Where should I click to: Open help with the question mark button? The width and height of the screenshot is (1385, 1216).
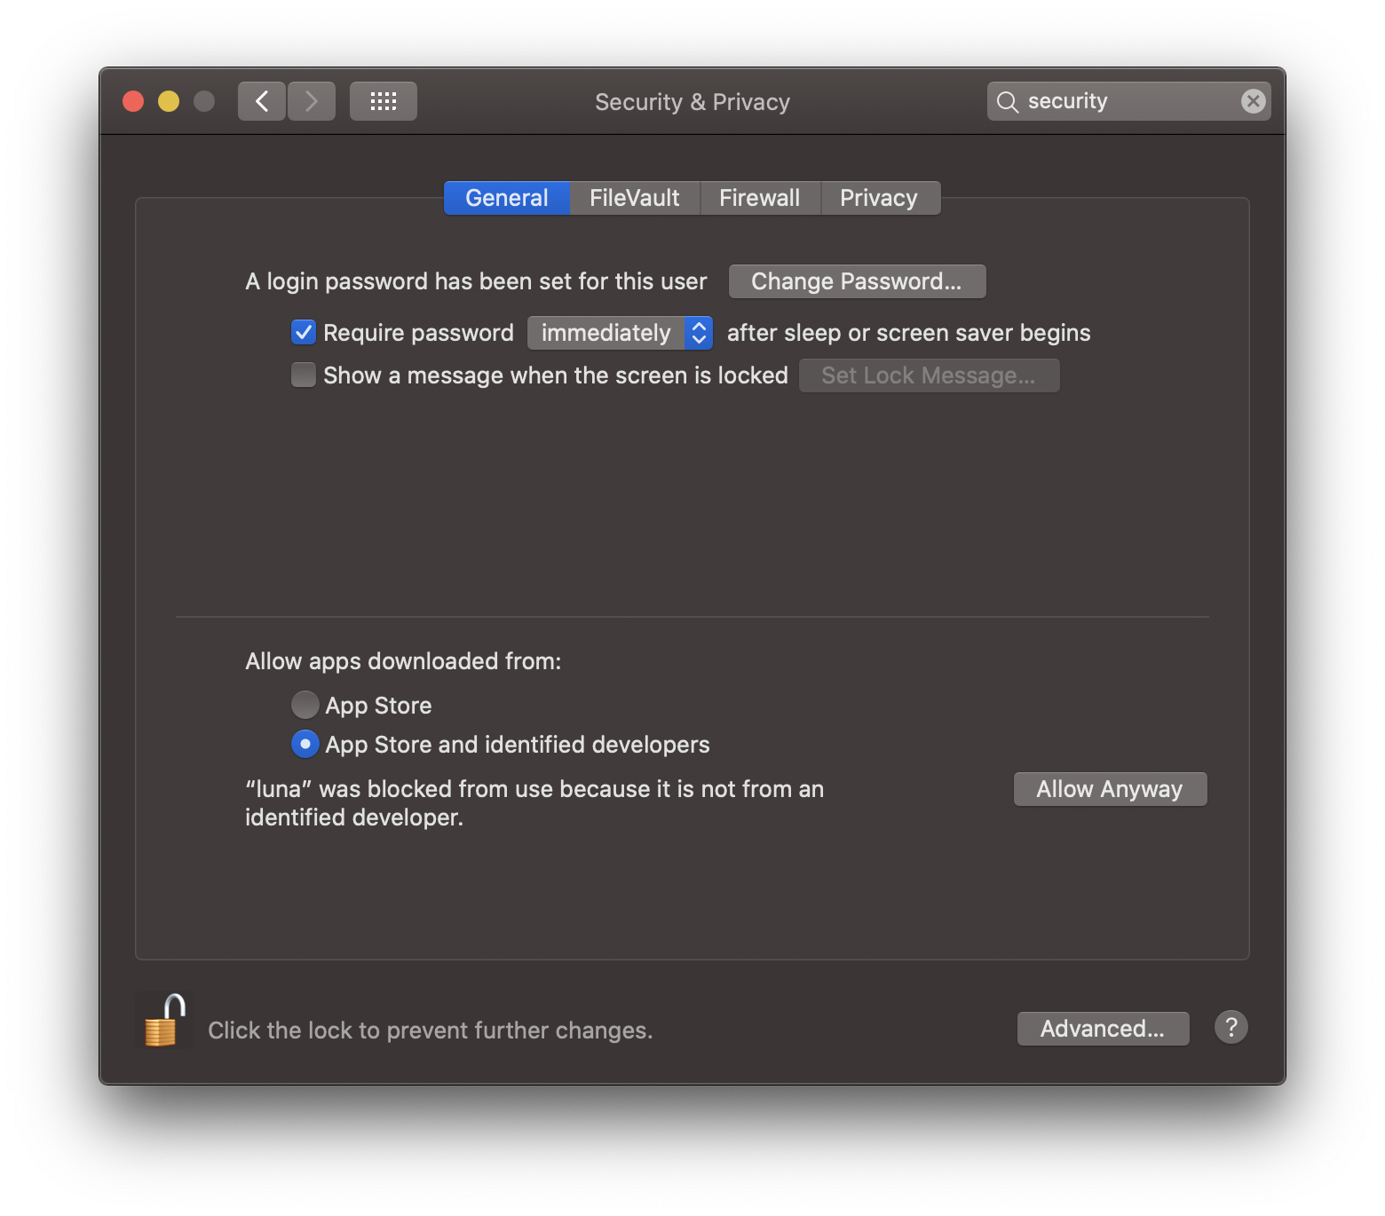[1231, 1028]
